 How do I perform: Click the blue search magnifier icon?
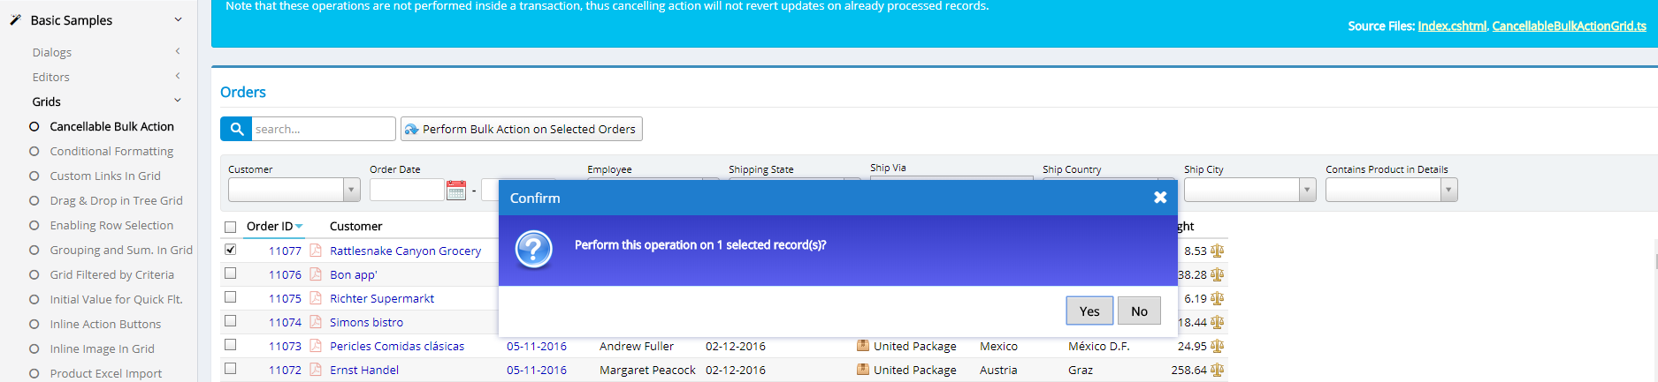[236, 129]
